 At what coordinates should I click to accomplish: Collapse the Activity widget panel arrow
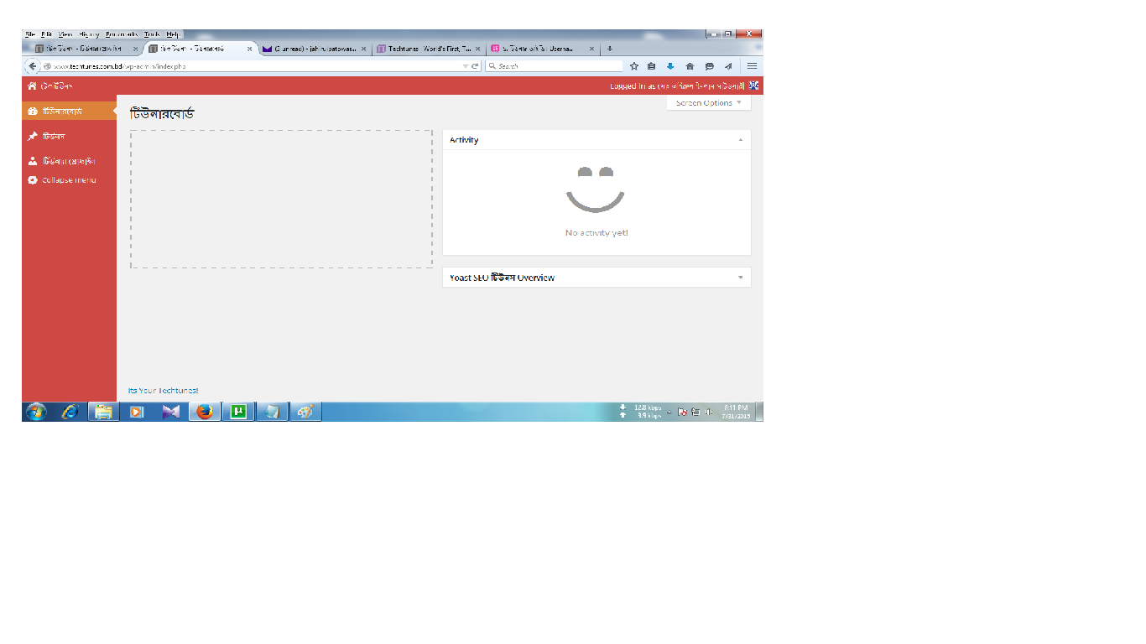click(x=740, y=140)
